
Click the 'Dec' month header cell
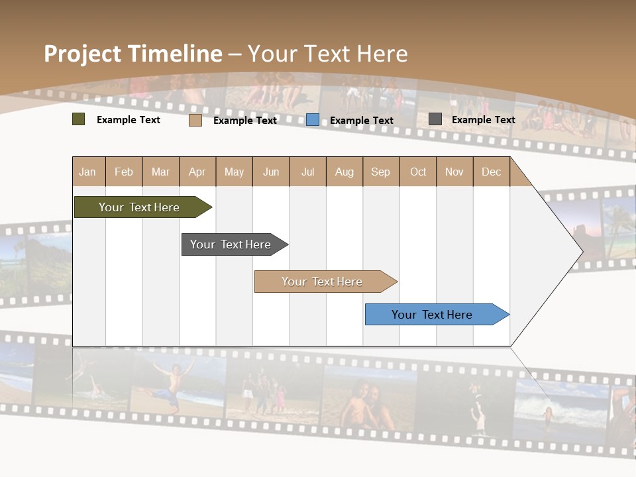pos(492,172)
